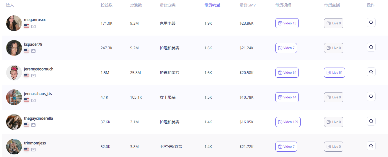Click the search action icon for meganrosxx
The width and height of the screenshot is (388, 157).
(x=371, y=22)
